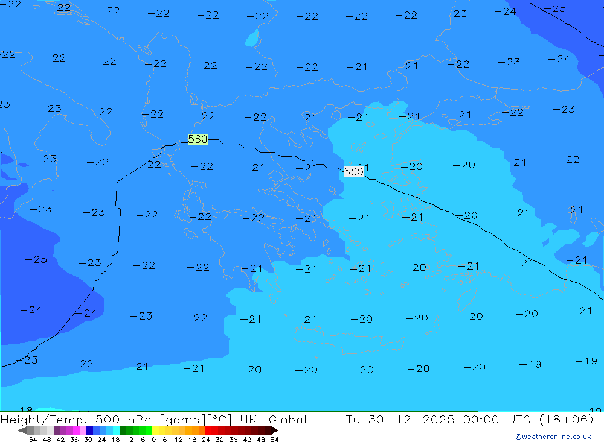
Task: Click the legend's gray left arrow end
Action: click(22, 430)
